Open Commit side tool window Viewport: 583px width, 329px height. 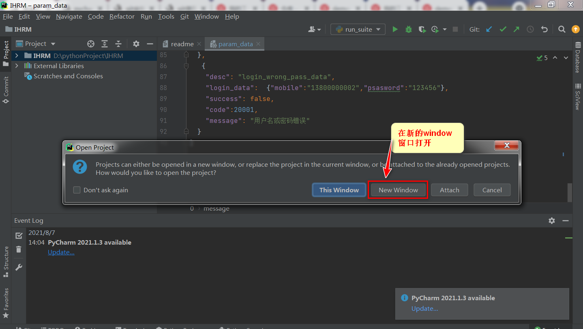point(6,90)
